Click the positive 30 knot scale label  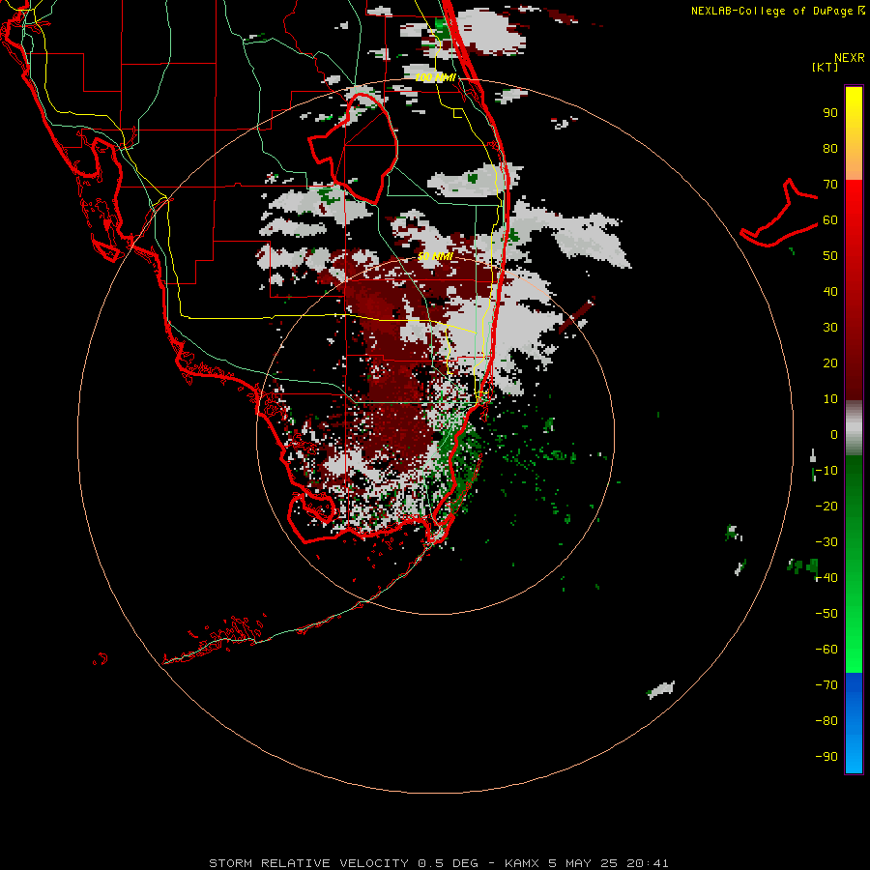(x=830, y=328)
